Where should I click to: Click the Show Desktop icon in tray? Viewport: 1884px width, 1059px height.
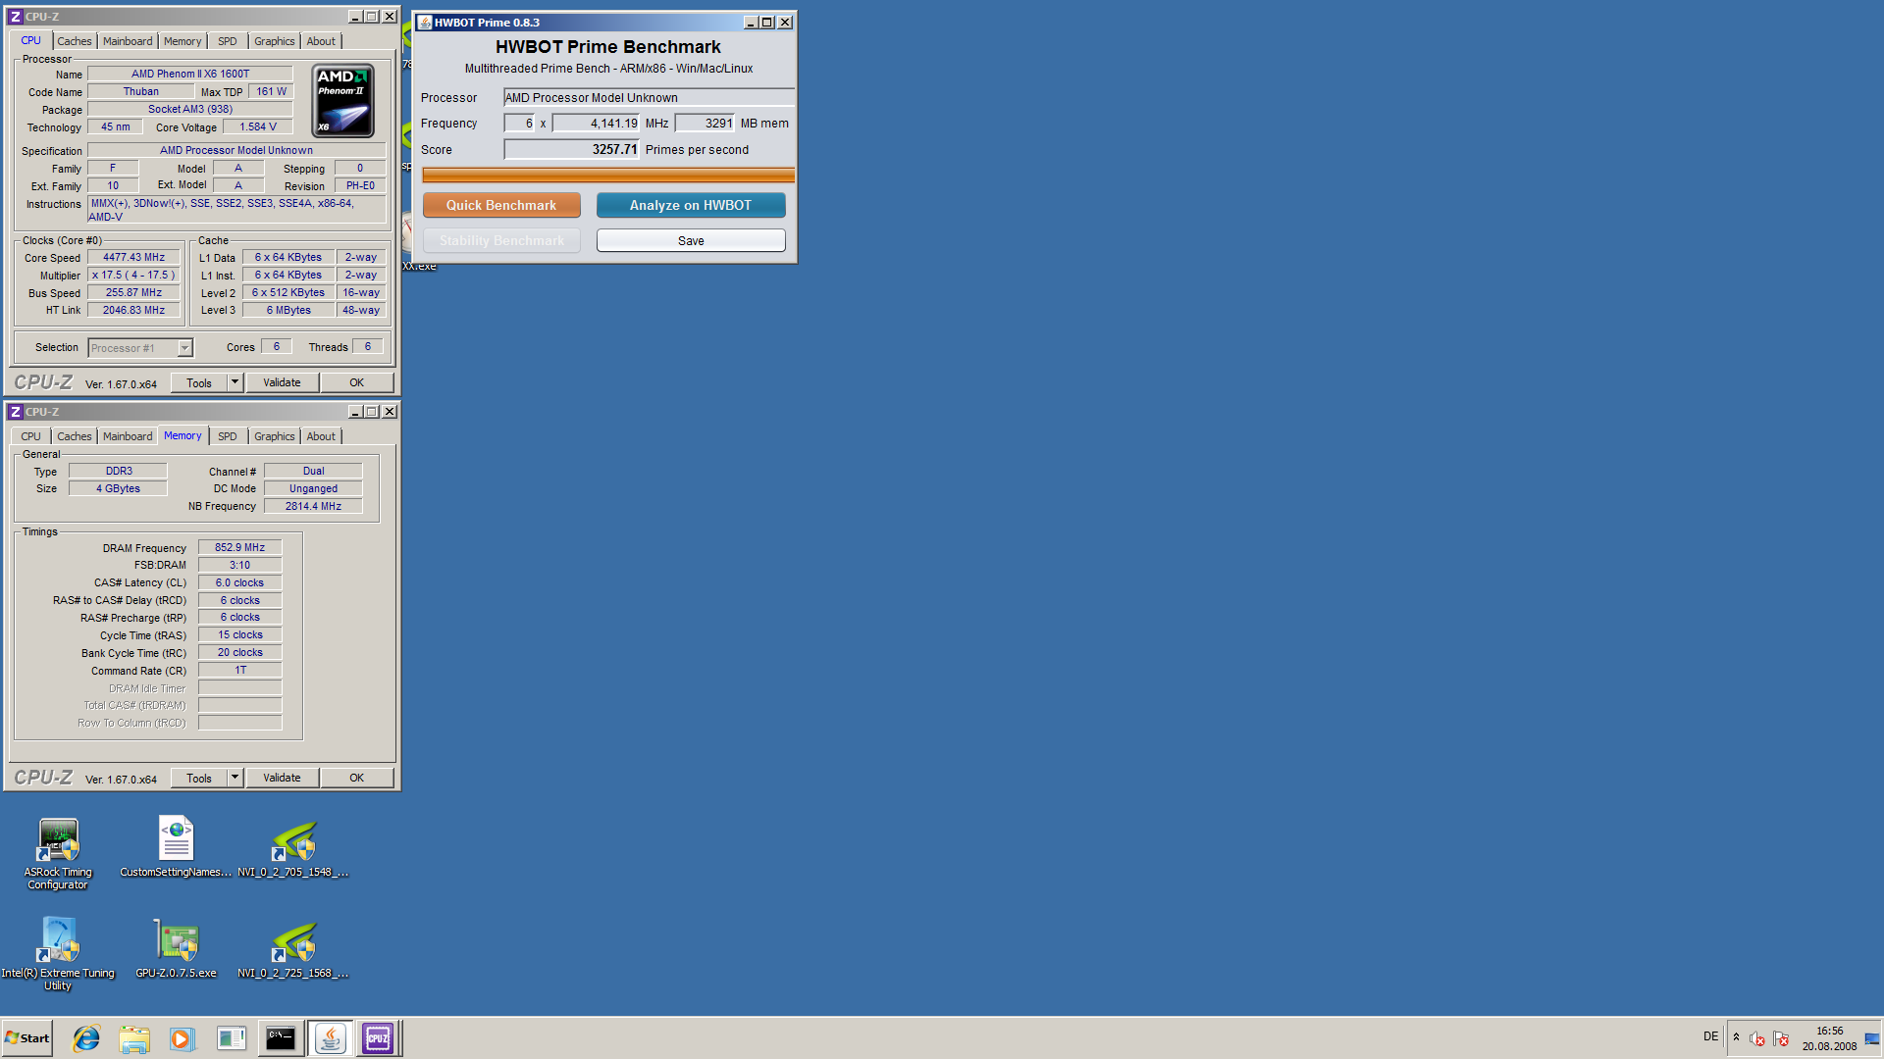tap(1872, 1038)
